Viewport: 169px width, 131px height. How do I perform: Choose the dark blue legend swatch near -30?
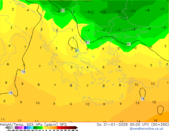pos(25,128)
